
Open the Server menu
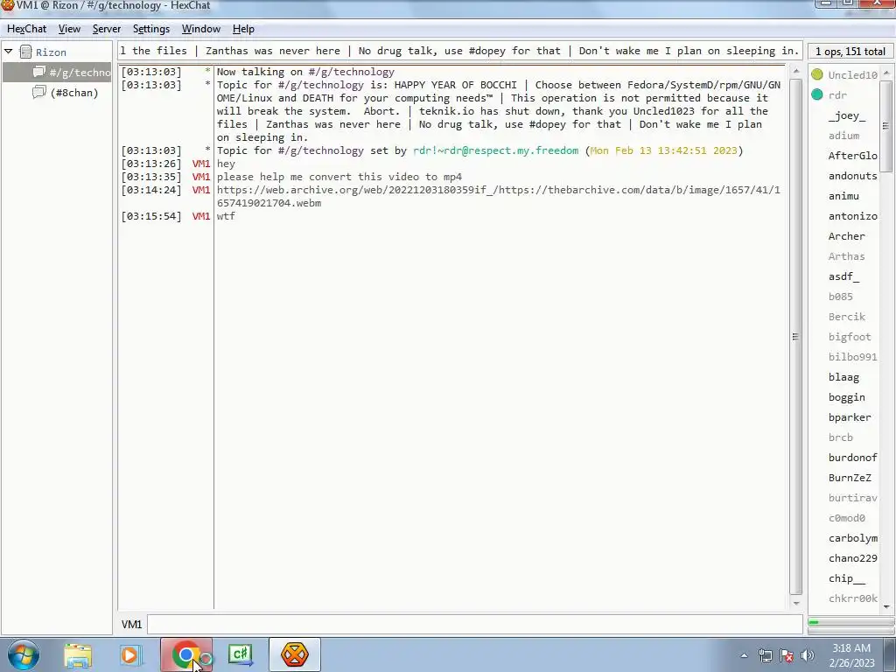(x=106, y=29)
